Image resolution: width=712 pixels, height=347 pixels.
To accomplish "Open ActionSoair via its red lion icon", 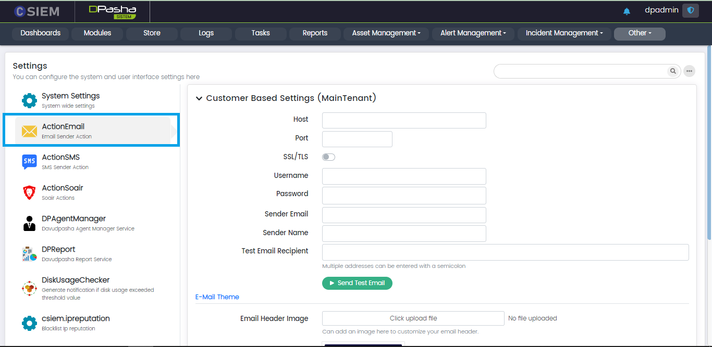I will click(x=29, y=192).
